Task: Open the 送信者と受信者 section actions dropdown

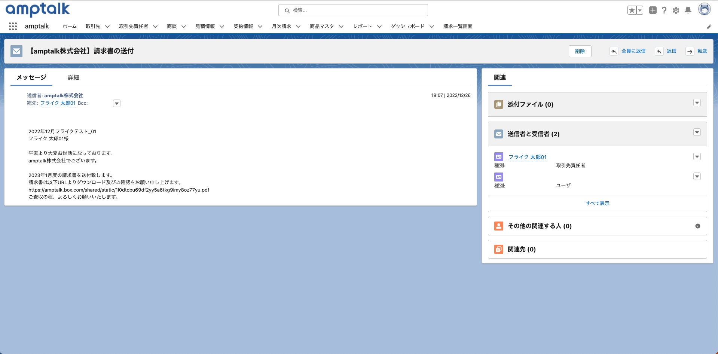Action: (697, 132)
